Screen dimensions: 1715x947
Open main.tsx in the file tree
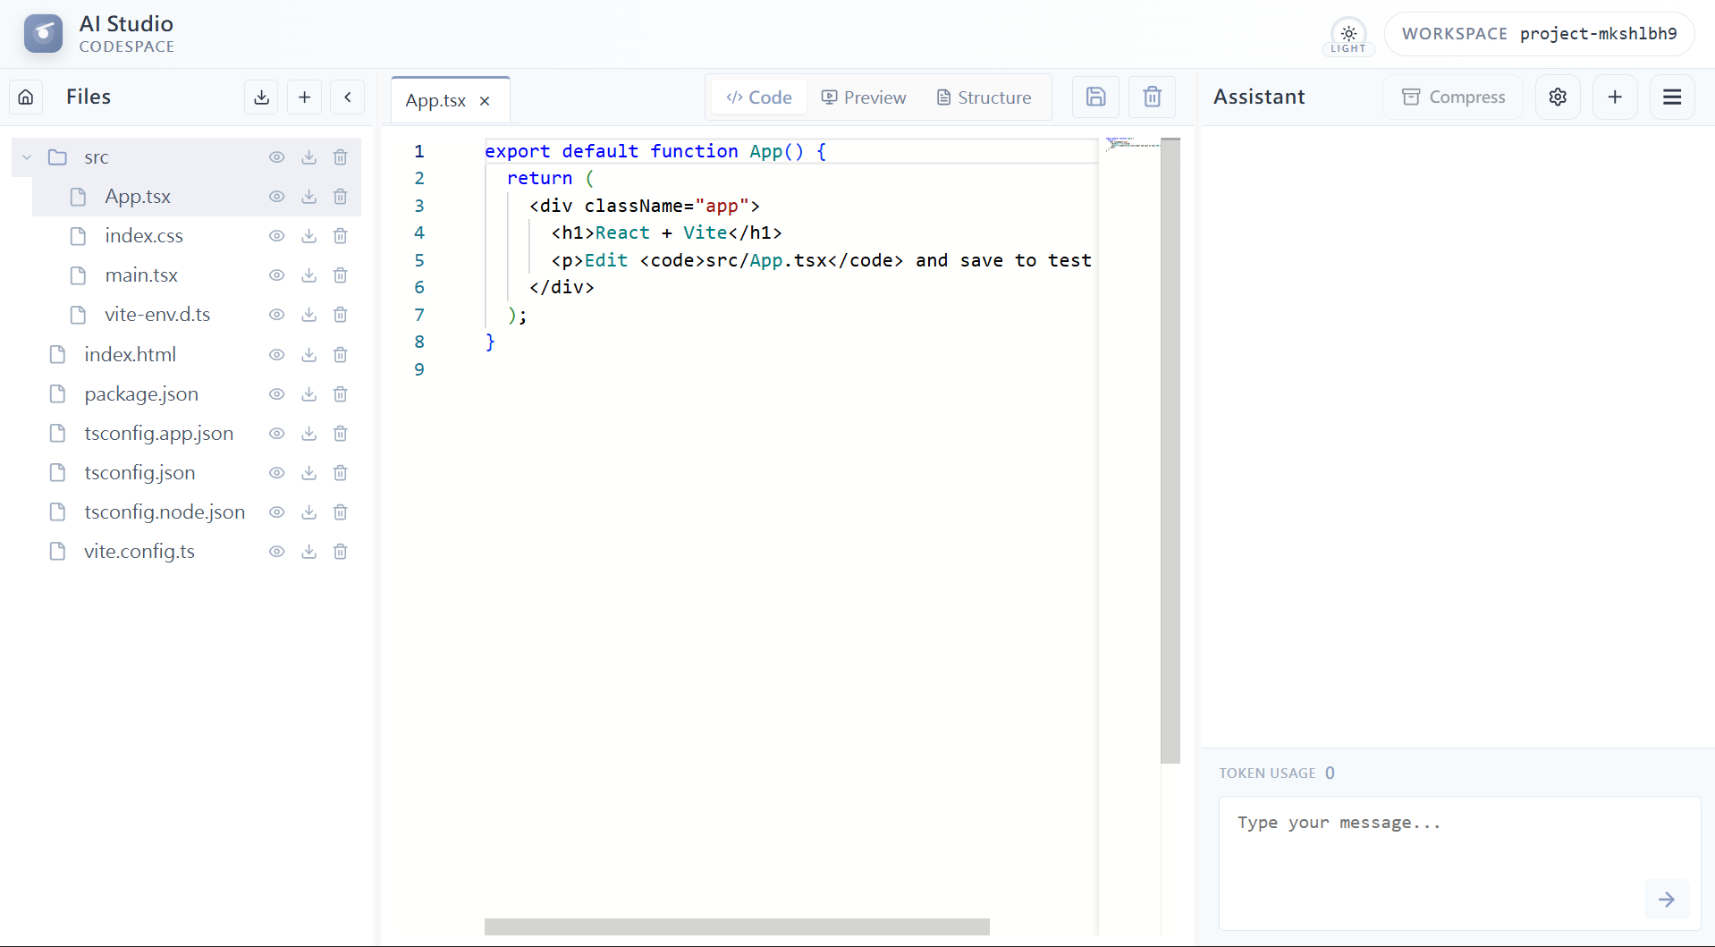click(141, 275)
